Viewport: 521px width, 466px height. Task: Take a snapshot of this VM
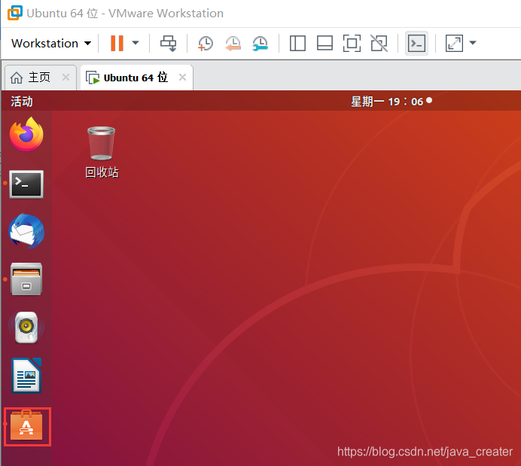pyautogui.click(x=205, y=44)
